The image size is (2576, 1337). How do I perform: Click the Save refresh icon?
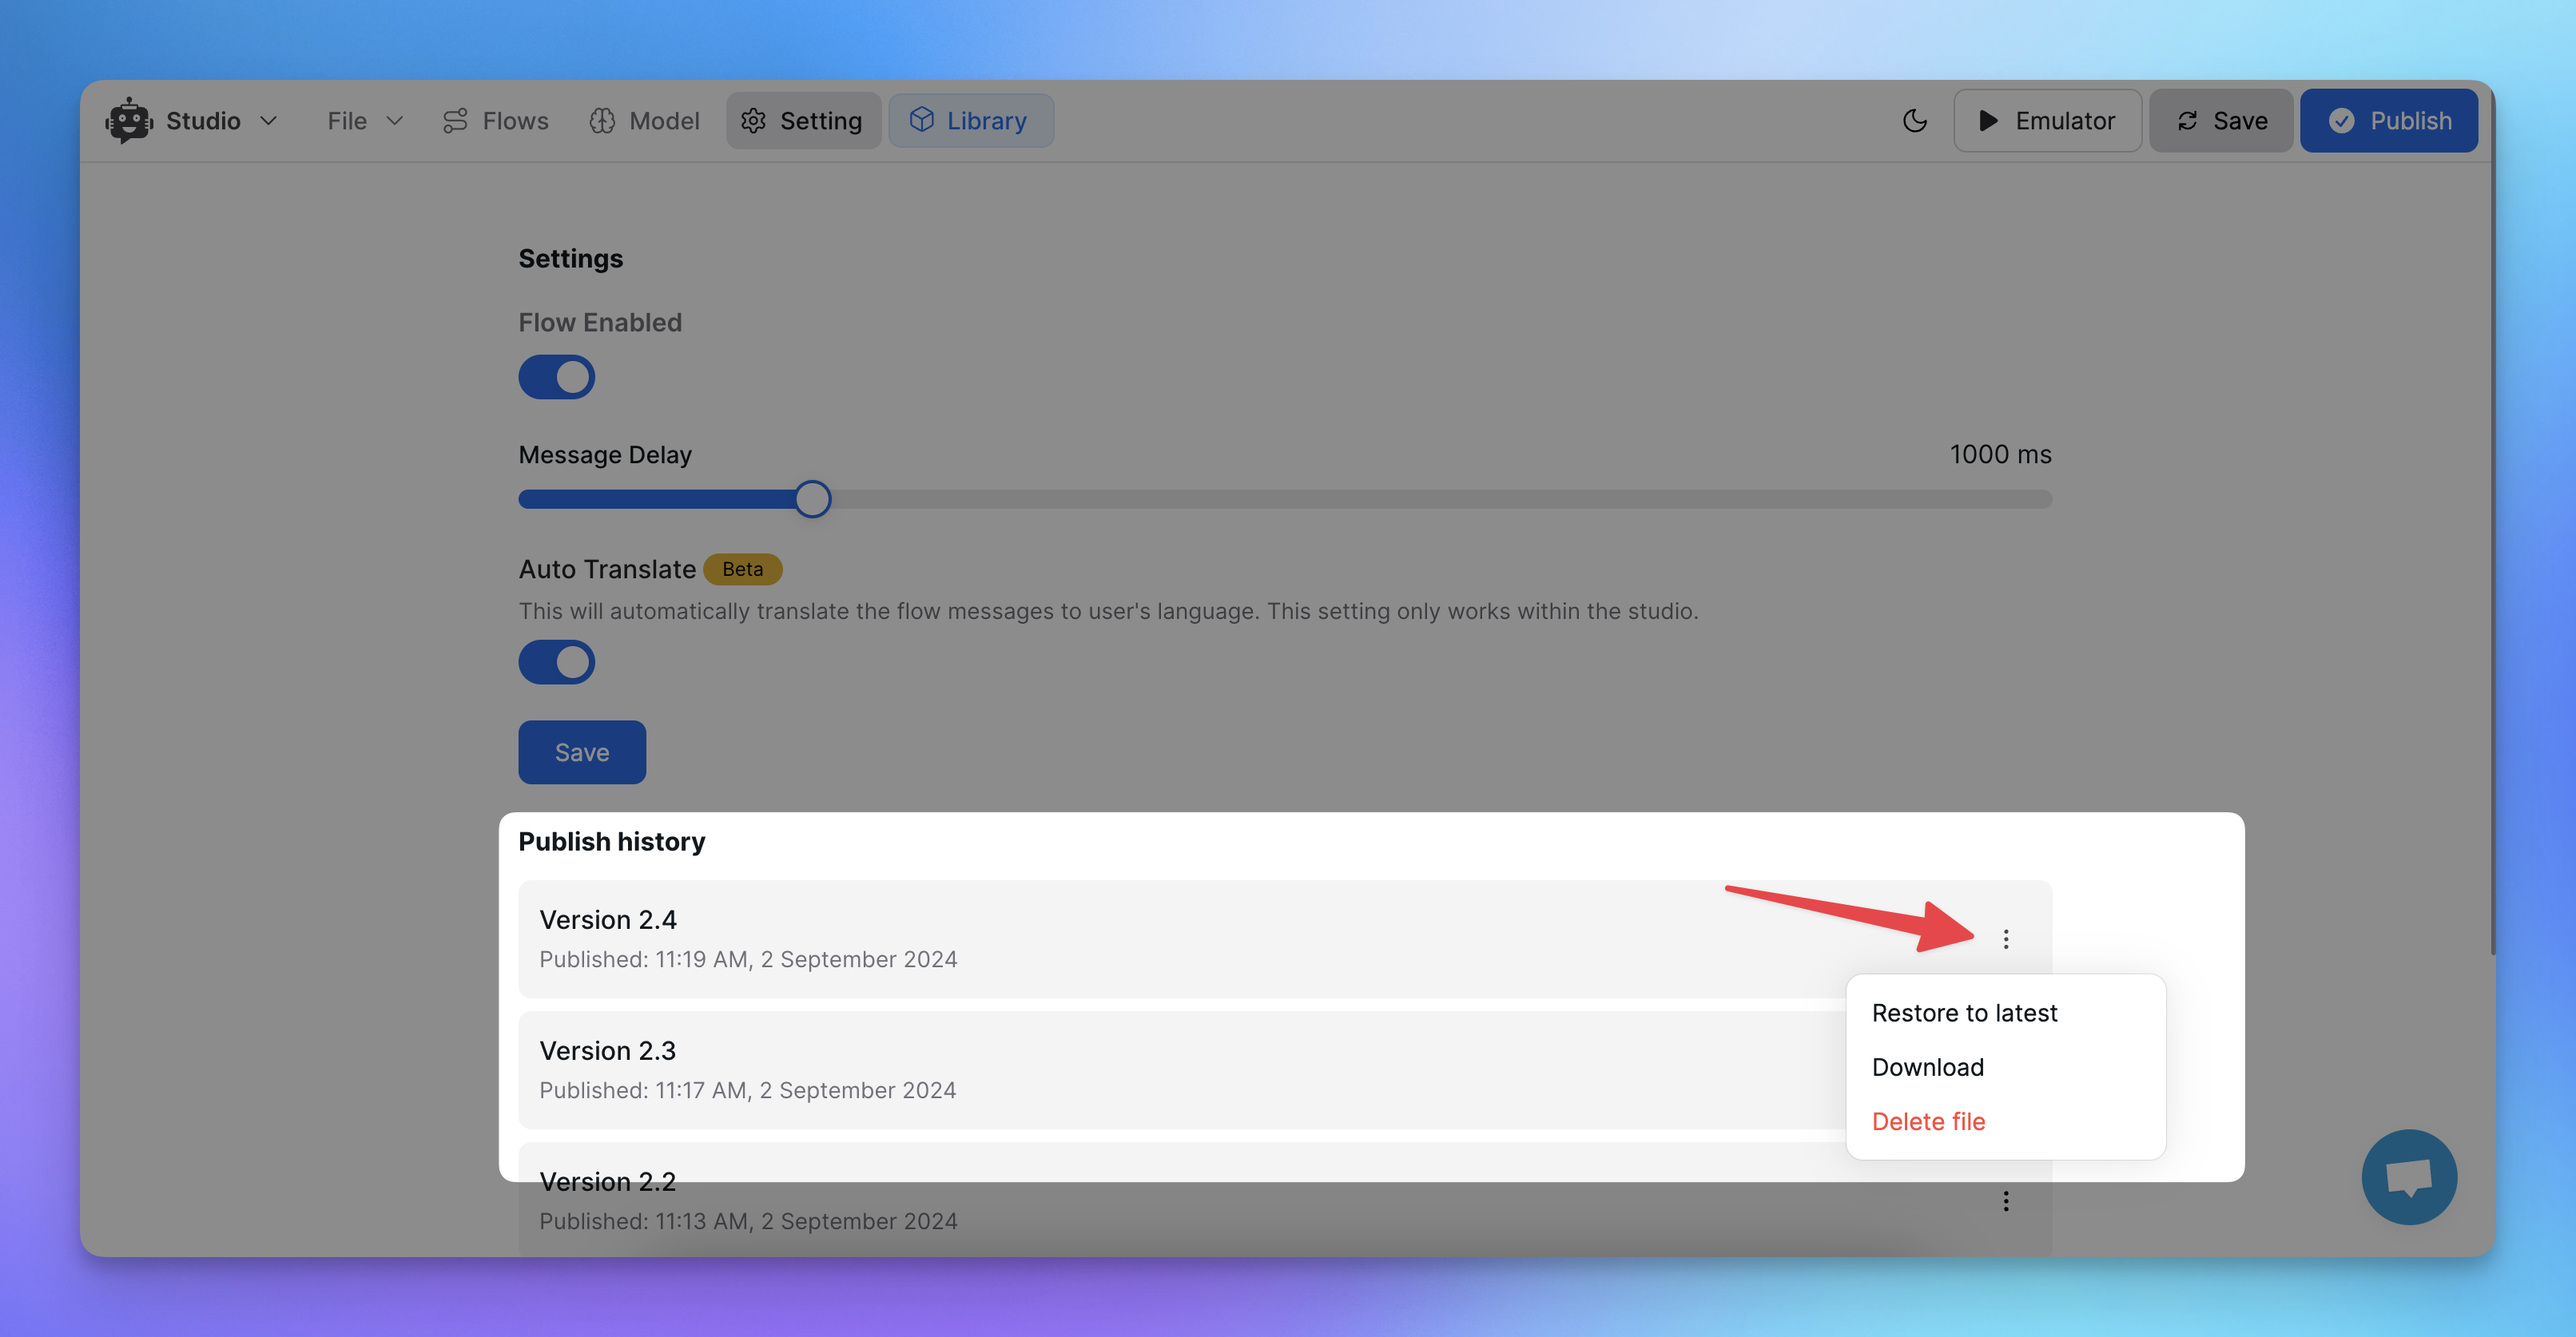click(2187, 121)
